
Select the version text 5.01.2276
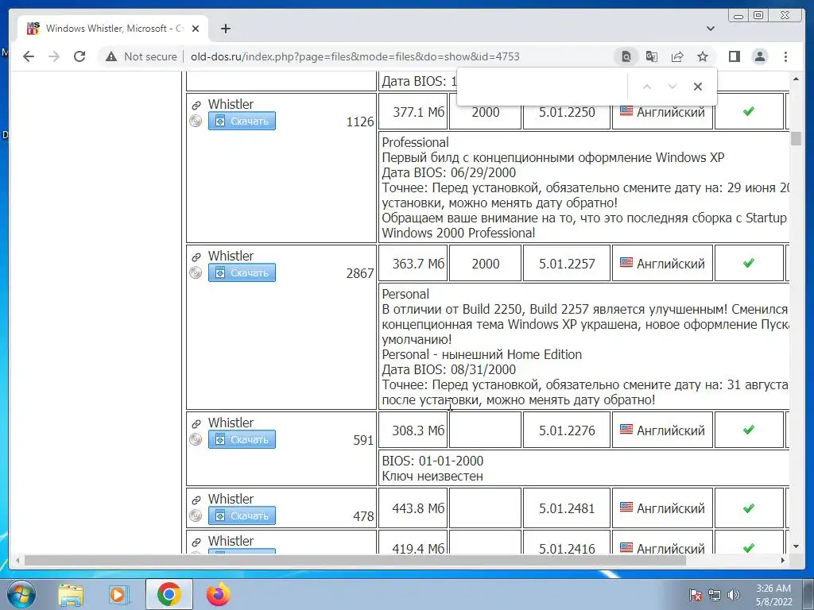click(567, 430)
